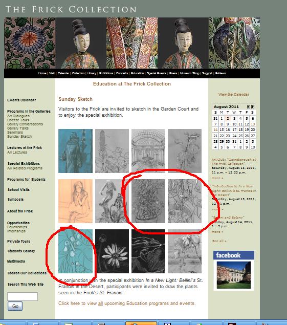Screen dimensions: 287x325
Task: Open Events Calendar in the sidebar
Action: [21, 100]
